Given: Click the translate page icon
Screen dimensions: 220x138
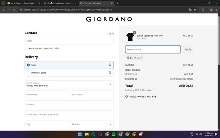Looking at the screenshot, I should click(x=190, y=10).
